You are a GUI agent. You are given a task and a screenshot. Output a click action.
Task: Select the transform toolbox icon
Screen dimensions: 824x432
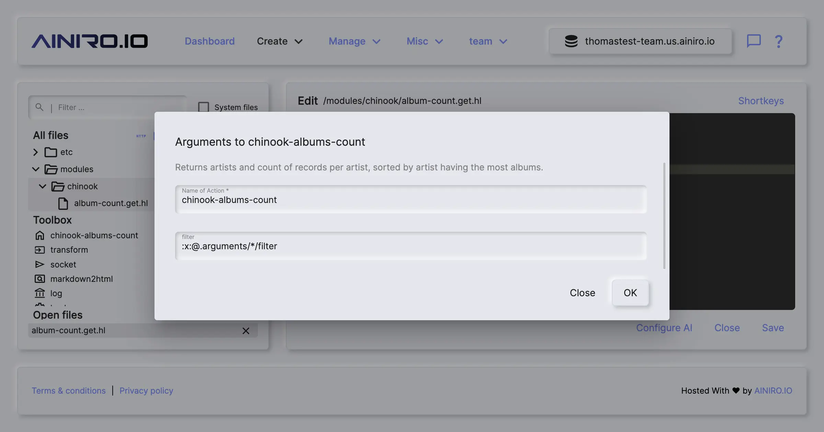(40, 250)
